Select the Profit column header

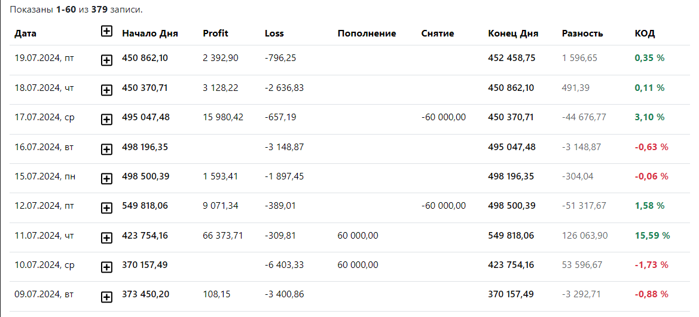tap(215, 33)
